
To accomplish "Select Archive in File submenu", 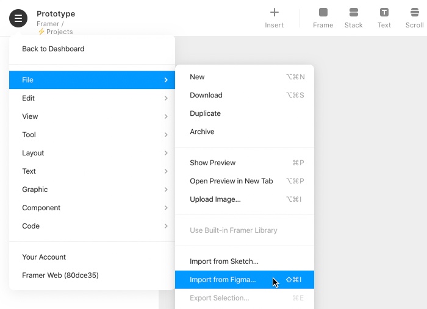I will (245, 132).
